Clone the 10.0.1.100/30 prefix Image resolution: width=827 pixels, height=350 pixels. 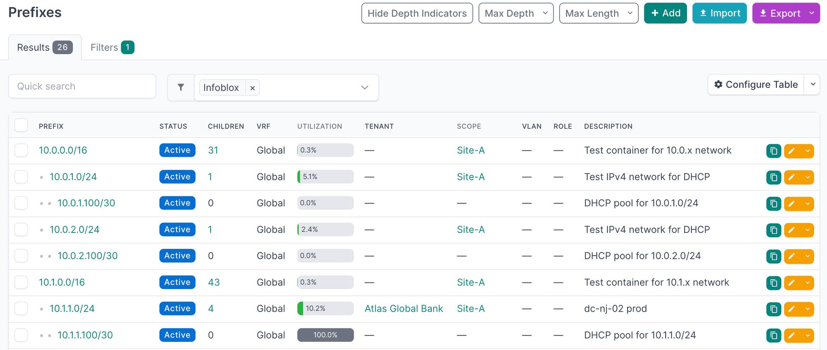point(774,203)
